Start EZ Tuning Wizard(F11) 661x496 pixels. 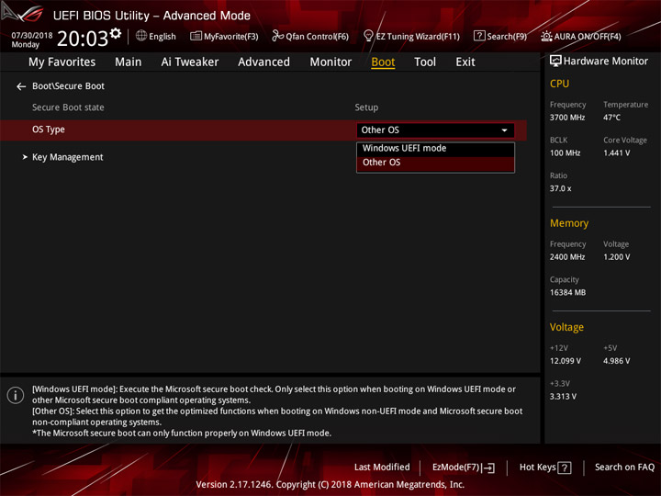click(411, 36)
